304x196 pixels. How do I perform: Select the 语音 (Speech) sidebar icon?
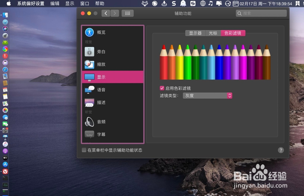pyautogui.click(x=101, y=90)
